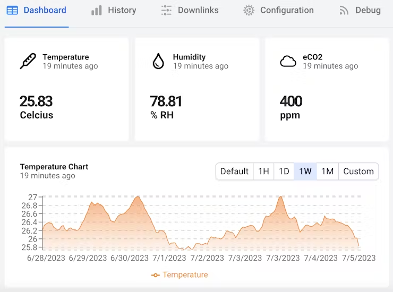This screenshot has width=393, height=292.
Task: Click the History bar chart icon
Action: coord(96,11)
